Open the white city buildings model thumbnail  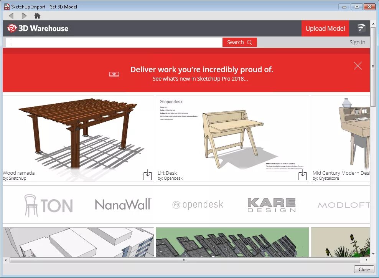(x=78, y=242)
